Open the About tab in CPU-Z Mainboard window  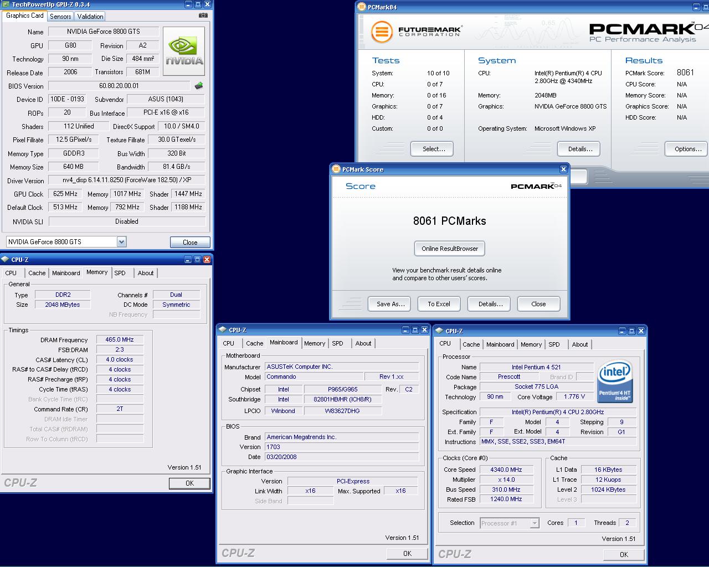(x=363, y=343)
